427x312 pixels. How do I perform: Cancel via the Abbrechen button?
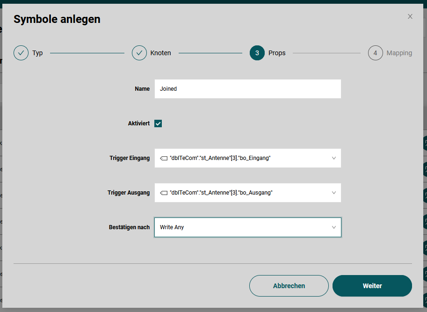(x=289, y=286)
